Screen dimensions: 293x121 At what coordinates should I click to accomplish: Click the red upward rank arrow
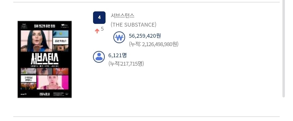coord(97,31)
